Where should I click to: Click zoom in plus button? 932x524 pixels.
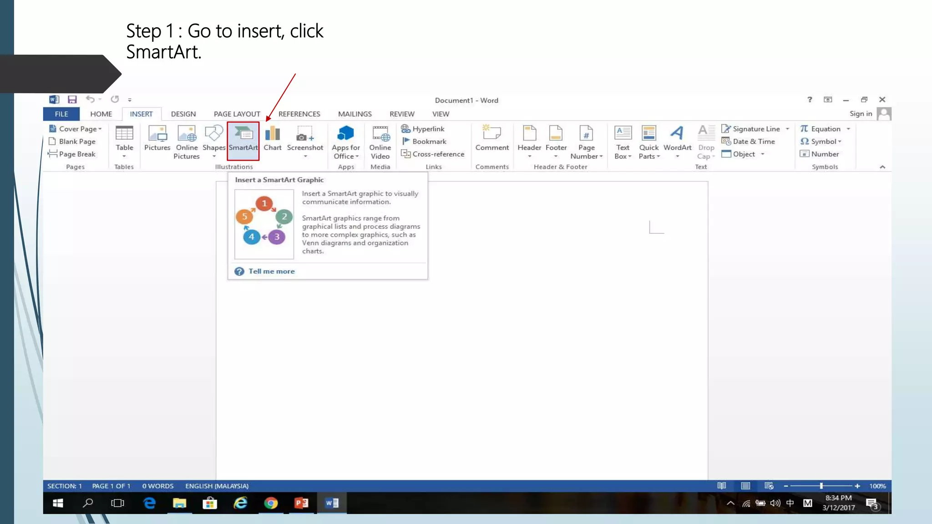point(857,486)
